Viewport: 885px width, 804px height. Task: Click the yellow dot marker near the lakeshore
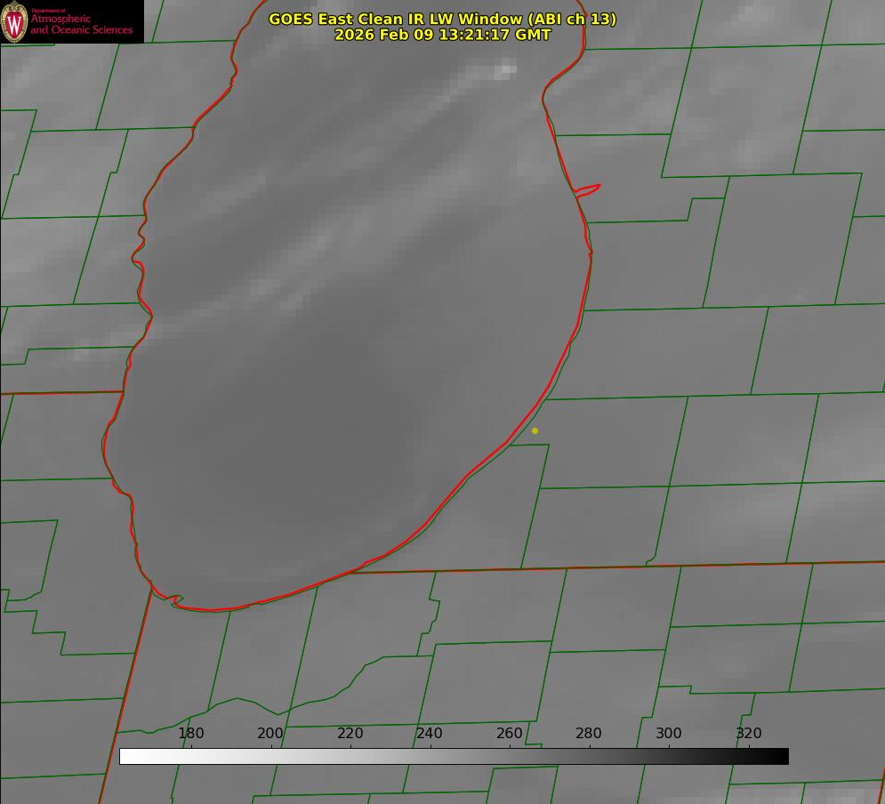pyautogui.click(x=535, y=430)
